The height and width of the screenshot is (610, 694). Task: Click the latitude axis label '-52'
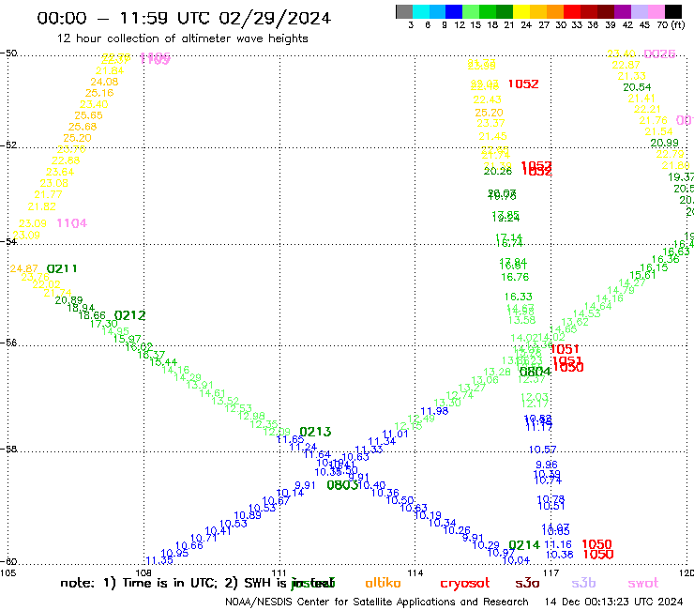point(8,145)
